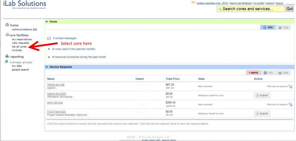
Task: Open manage groups in sidebar
Action: click(x=21, y=62)
